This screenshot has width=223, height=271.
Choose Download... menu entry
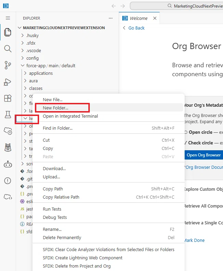109,169
